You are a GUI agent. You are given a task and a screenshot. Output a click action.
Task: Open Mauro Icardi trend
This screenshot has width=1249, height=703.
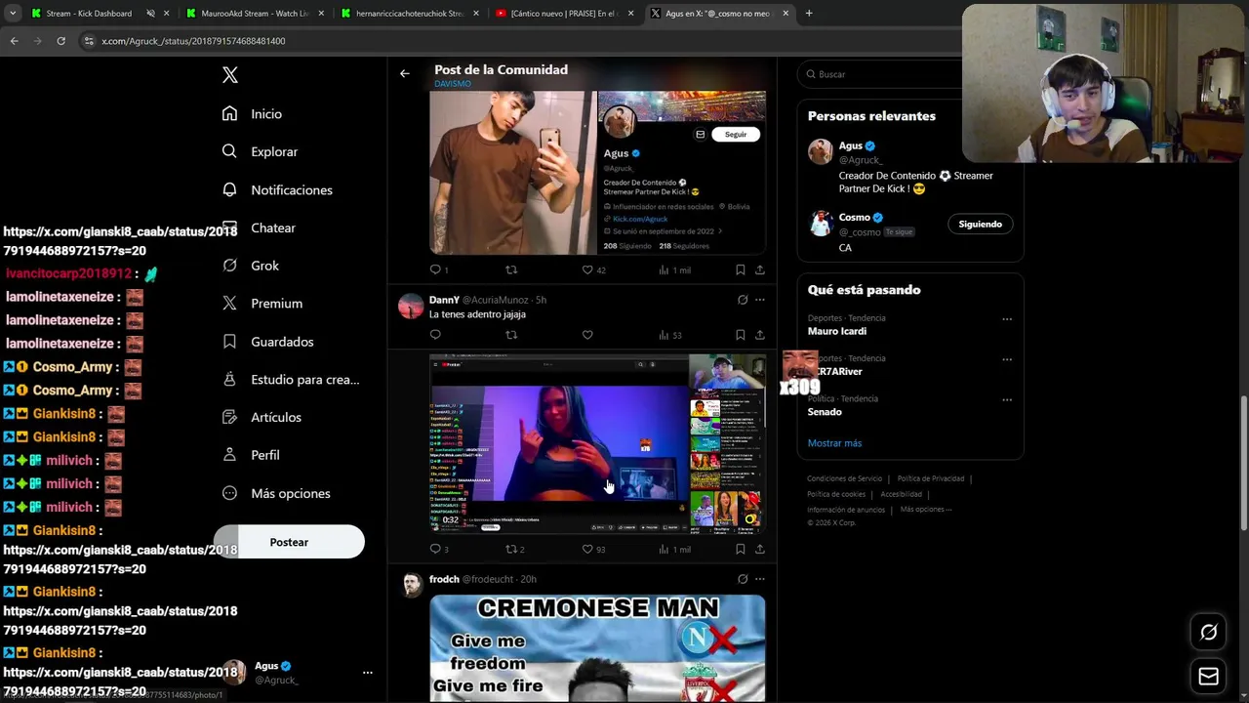coord(837,331)
